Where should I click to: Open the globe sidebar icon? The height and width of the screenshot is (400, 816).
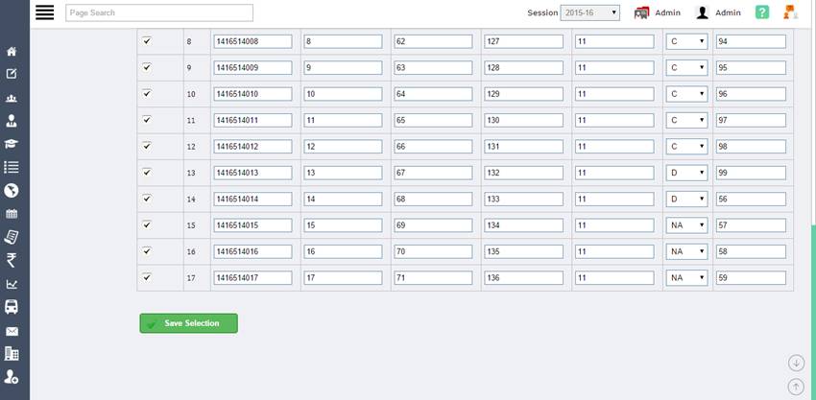(x=12, y=190)
